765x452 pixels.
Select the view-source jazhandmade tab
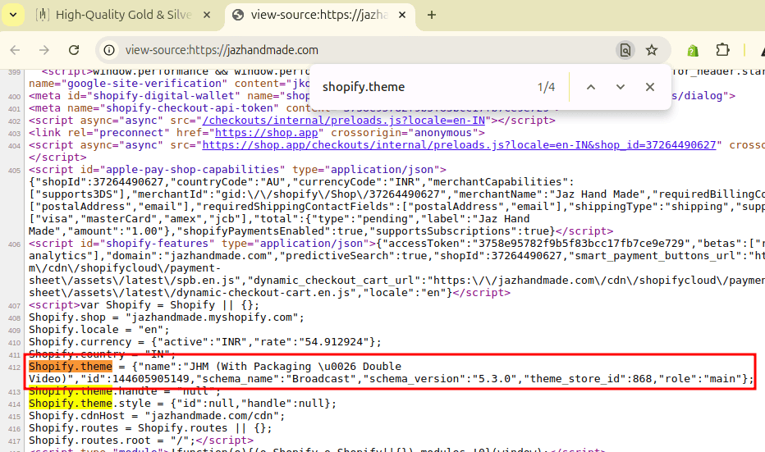coord(319,15)
